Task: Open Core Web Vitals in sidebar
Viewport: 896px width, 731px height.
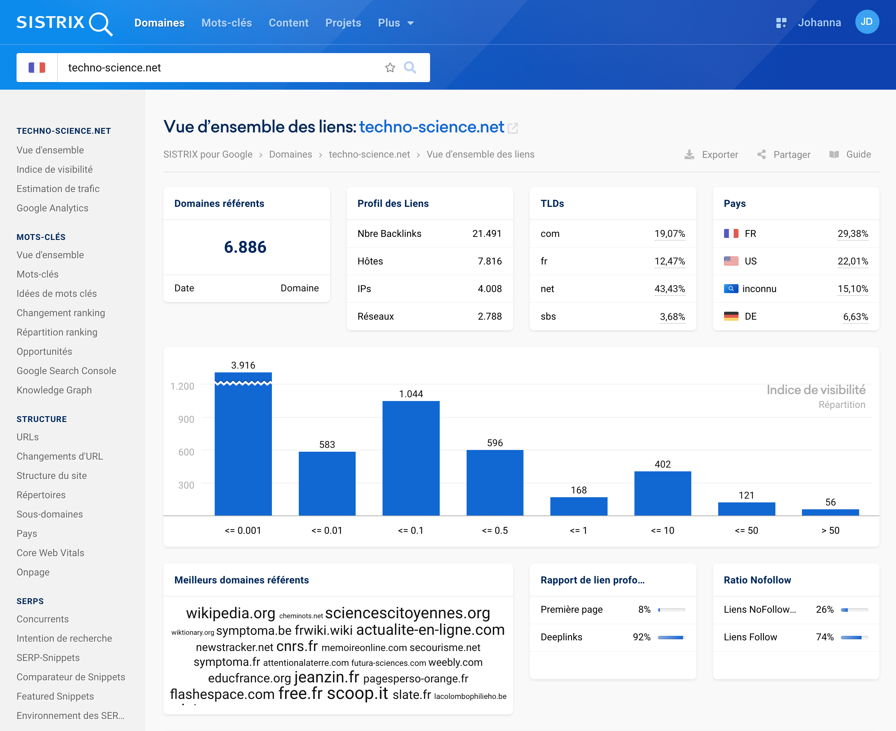Action: tap(51, 553)
